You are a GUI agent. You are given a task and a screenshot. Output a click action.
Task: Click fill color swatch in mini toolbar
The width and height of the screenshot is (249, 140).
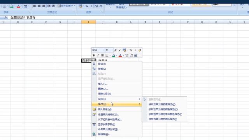[114, 55]
